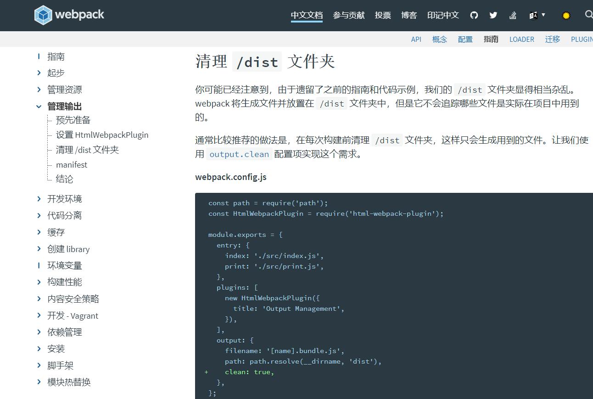Viewport: 593px width, 399px height.
Task: Open the 开发环境 sidebar link
Action: tap(65, 199)
